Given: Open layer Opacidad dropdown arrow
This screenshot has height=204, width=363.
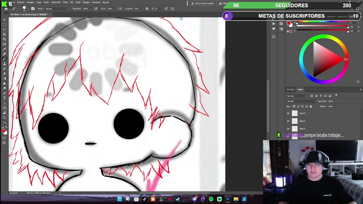Looking at the screenshot, I should coord(335,101).
